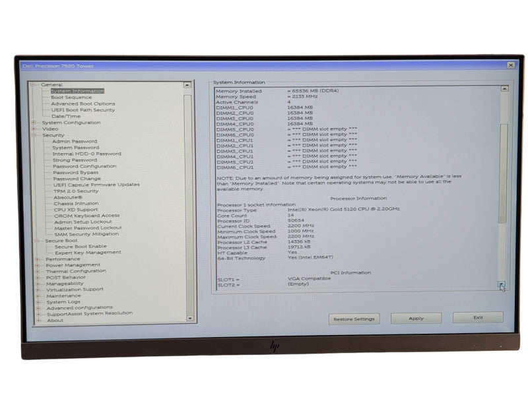Open Password Configuration
The image size is (528, 397).
85,166
